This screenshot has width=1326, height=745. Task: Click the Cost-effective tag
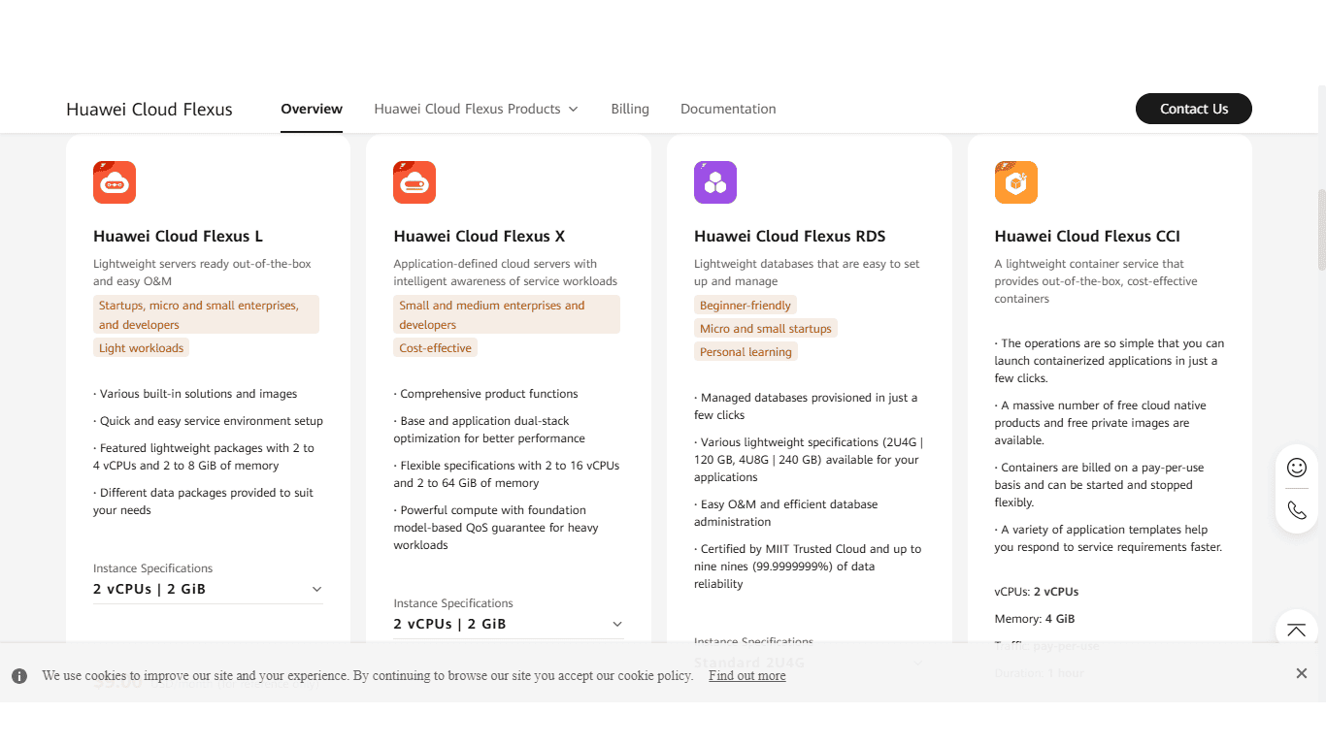(x=435, y=348)
